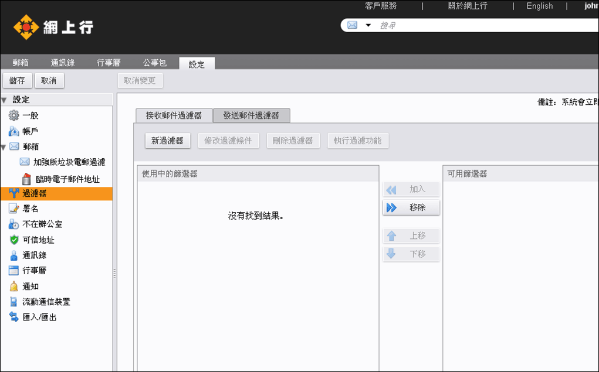The height and width of the screenshot is (372, 599).
Task: Switch to the 行事曆 top tab
Action: [x=109, y=63]
